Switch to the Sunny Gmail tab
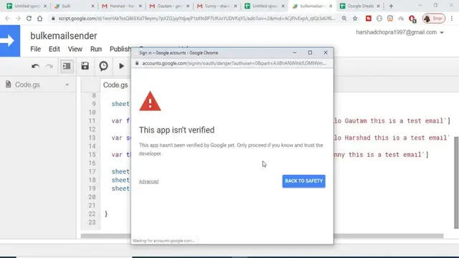This screenshot has width=459, height=258. 217,6
